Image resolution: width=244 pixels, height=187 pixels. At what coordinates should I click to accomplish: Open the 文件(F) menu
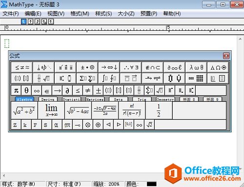click(11, 14)
